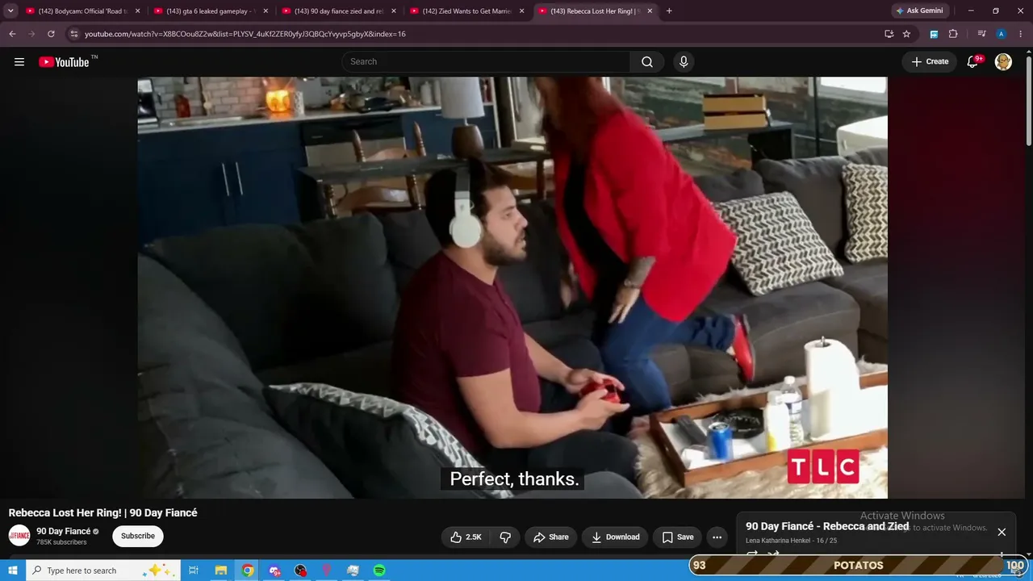Save the video to a playlist
The width and height of the screenshot is (1033, 581).
[x=678, y=537]
